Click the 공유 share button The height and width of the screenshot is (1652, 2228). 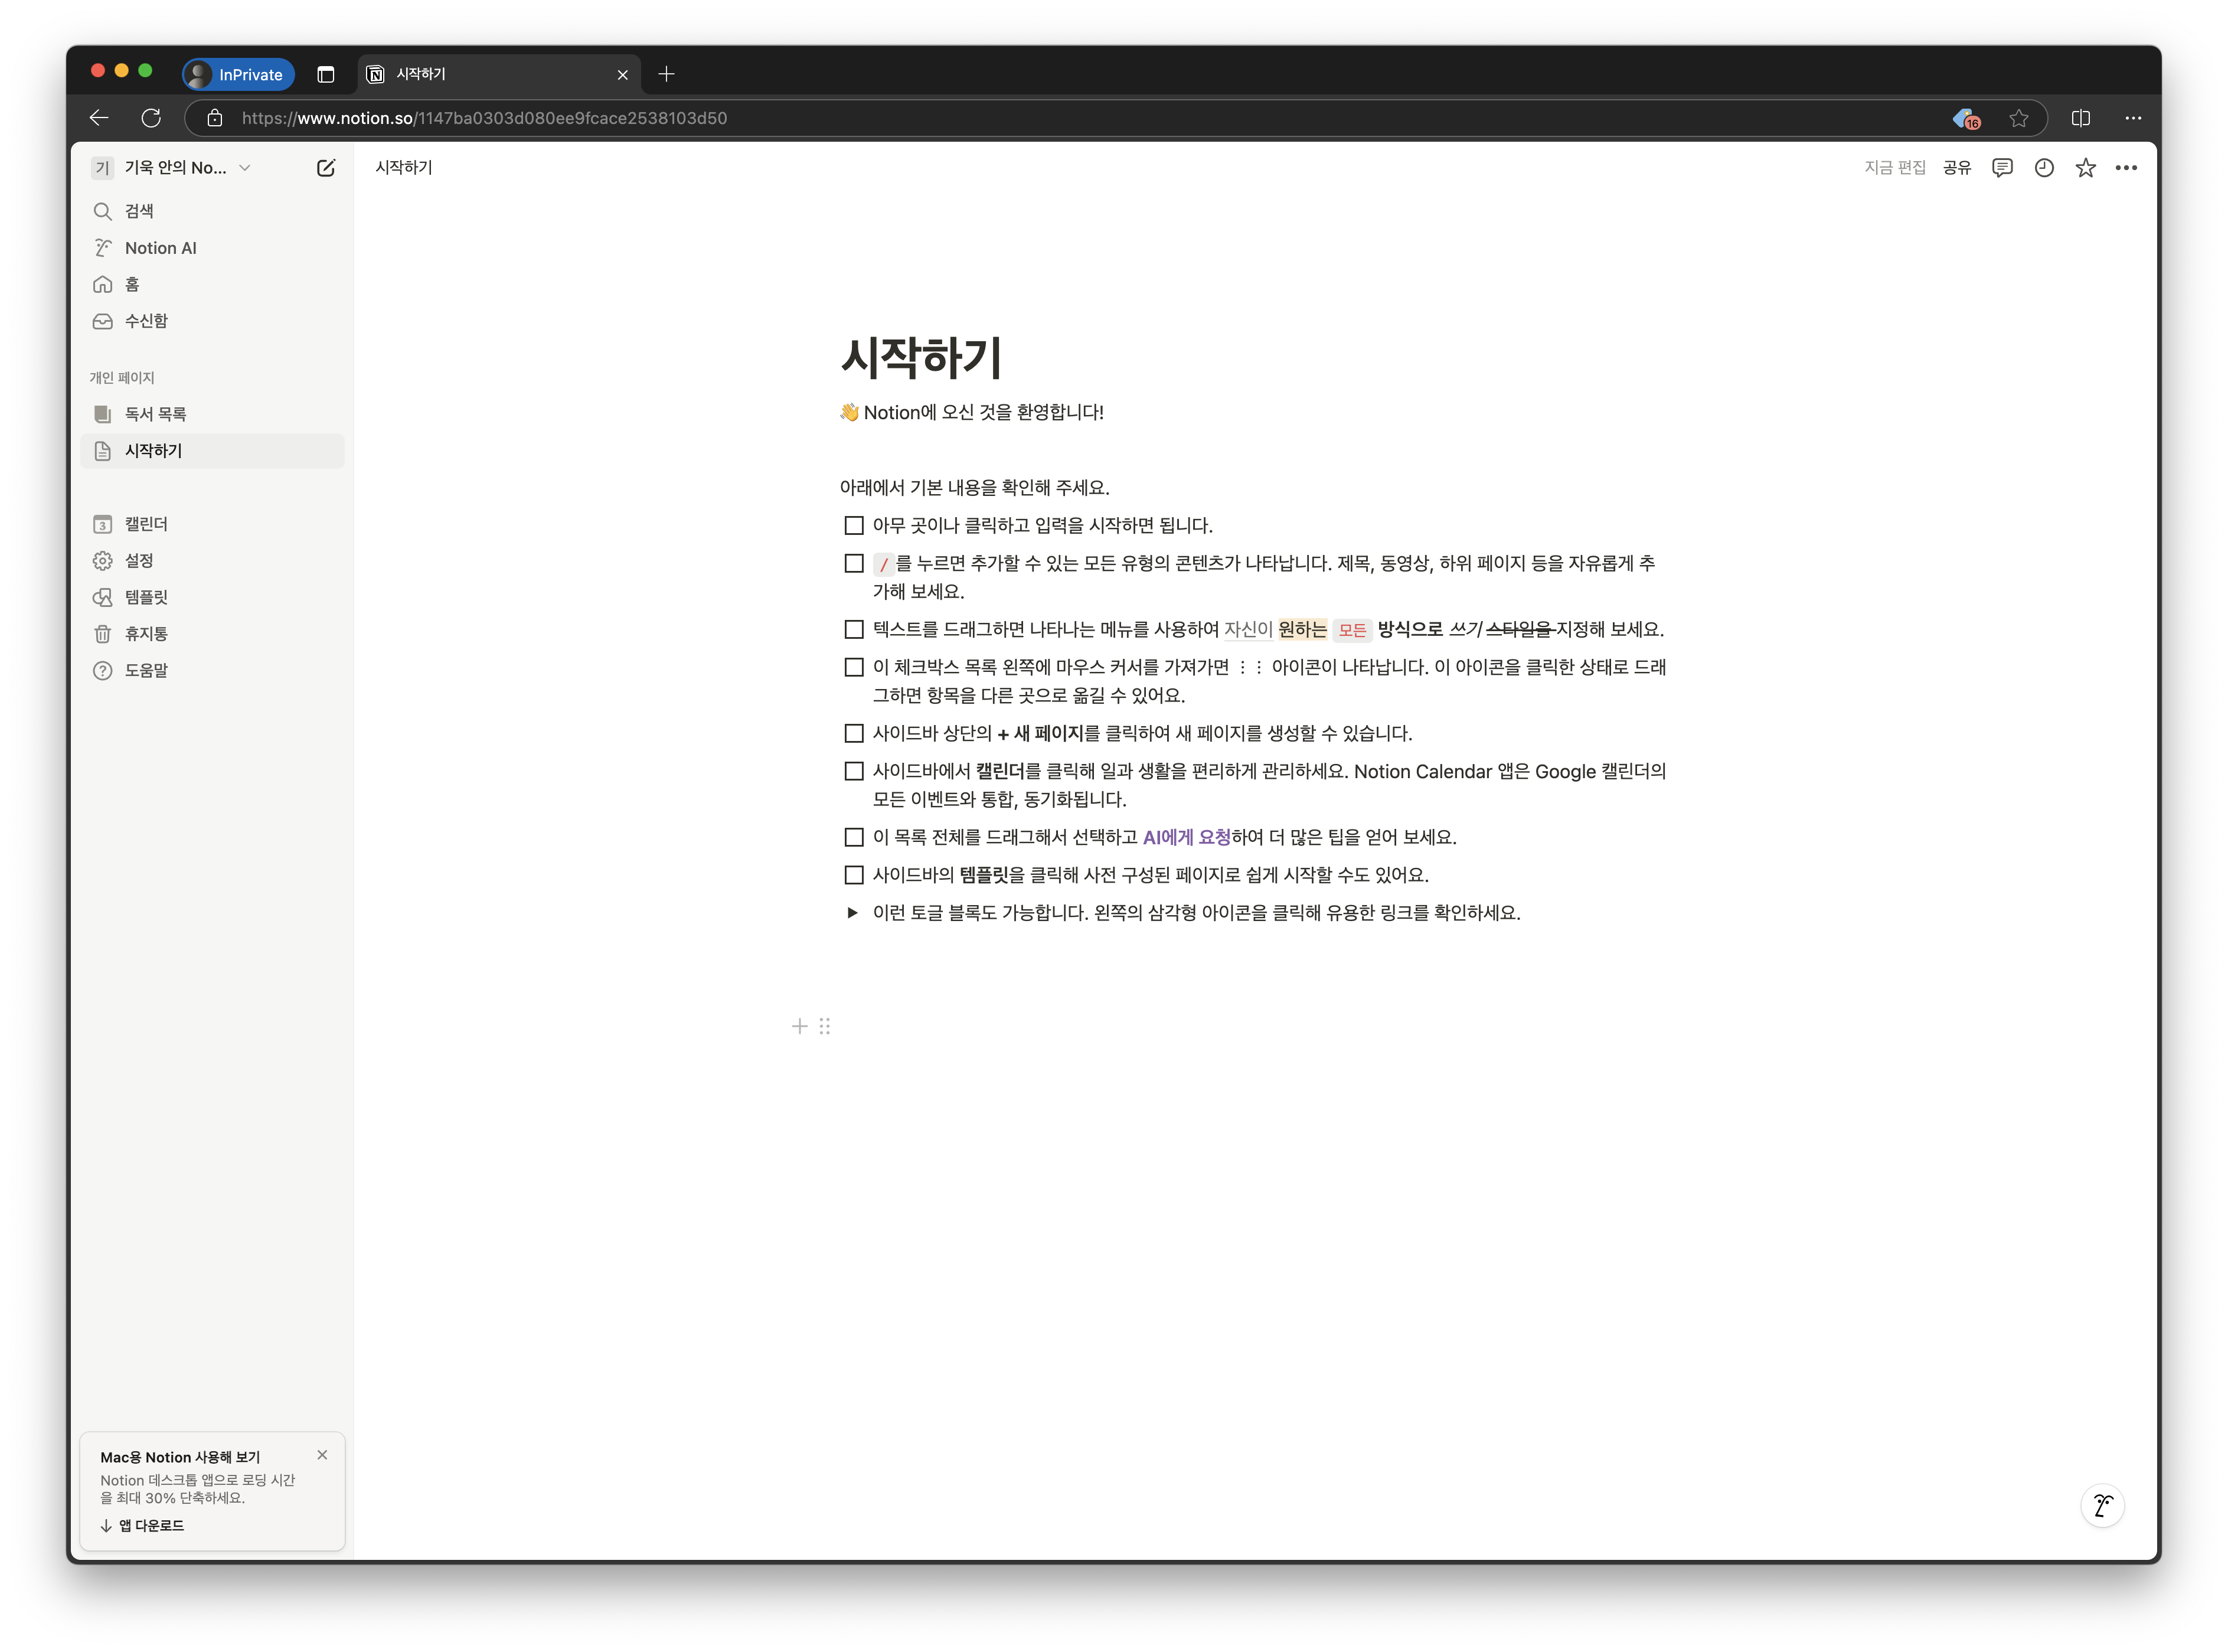coord(1956,168)
